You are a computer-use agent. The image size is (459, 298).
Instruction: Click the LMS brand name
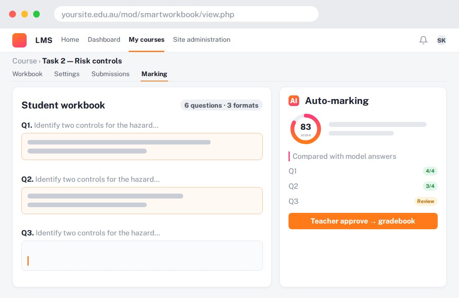click(x=43, y=40)
